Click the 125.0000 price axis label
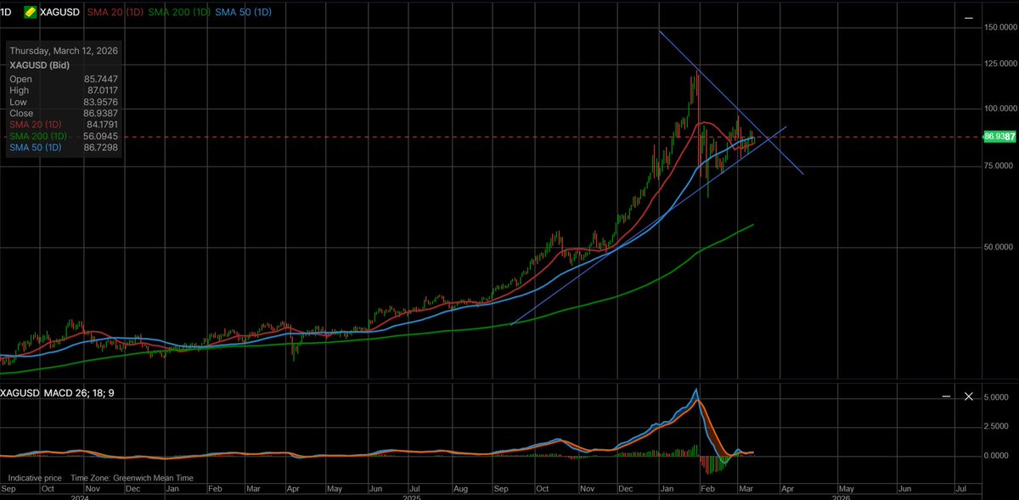Viewport: 1019px width, 500px height. click(x=999, y=64)
